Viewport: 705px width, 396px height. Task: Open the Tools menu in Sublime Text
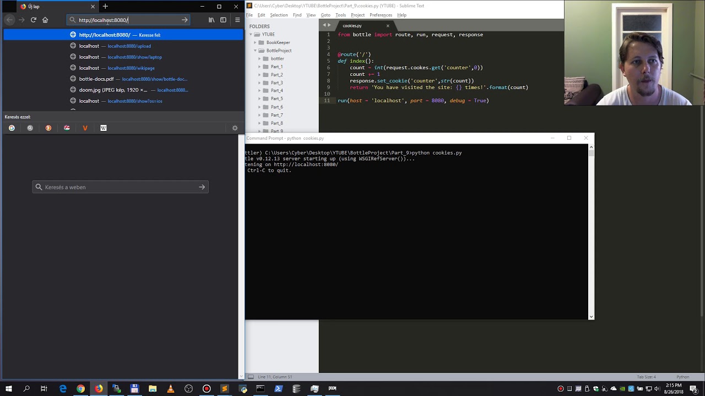point(340,15)
